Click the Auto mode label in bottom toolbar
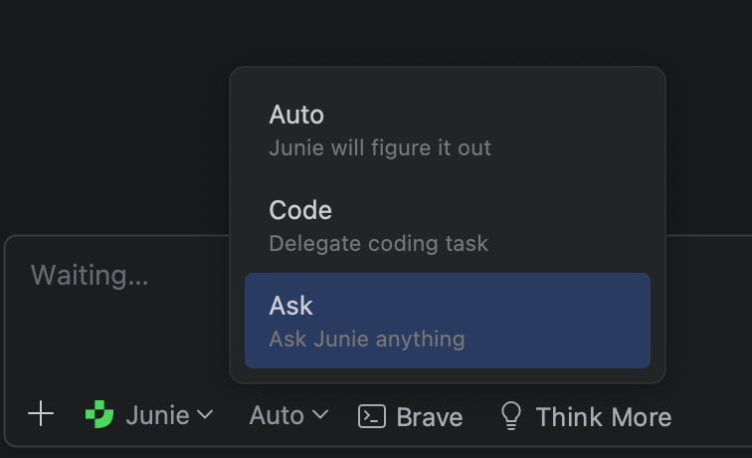The height and width of the screenshot is (458, 752). (277, 415)
